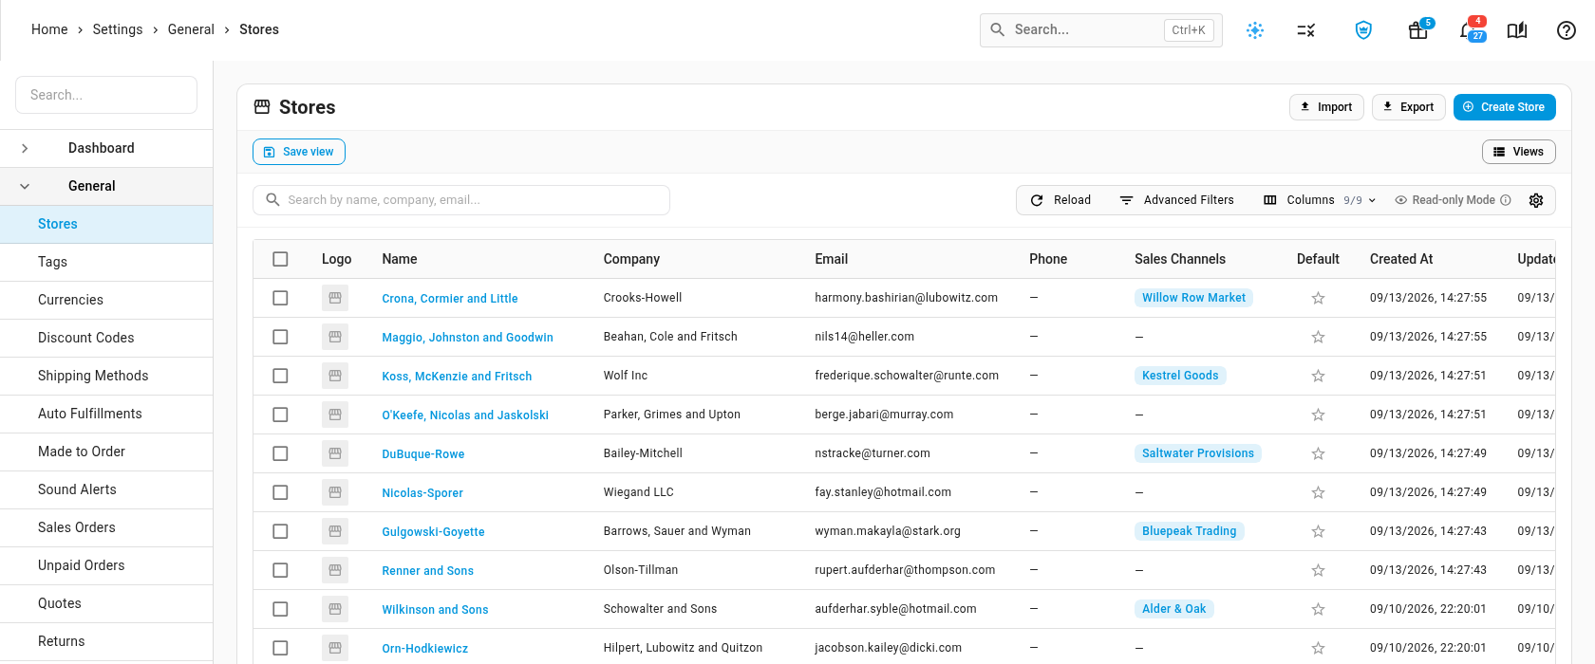Open the Columns 9/9 dropdown

point(1320,200)
